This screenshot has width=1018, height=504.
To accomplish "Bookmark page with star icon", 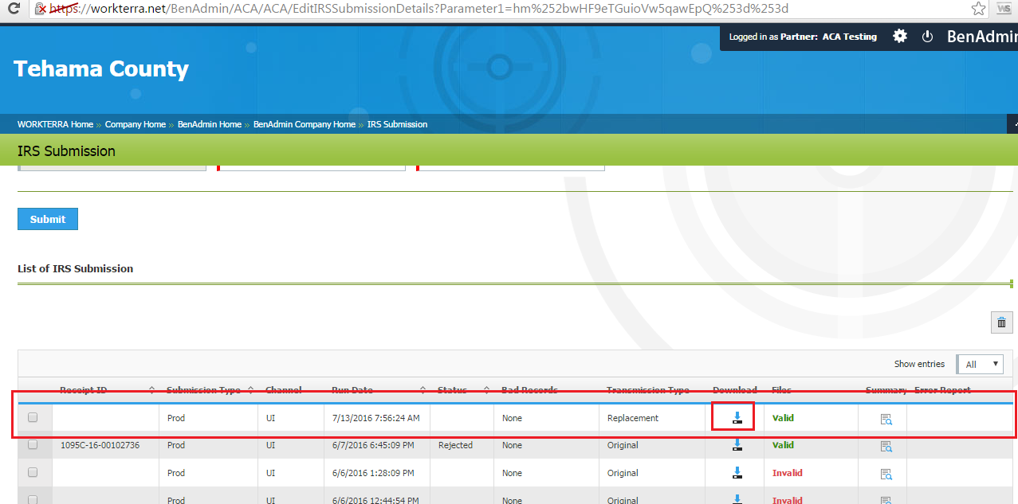I will [978, 9].
